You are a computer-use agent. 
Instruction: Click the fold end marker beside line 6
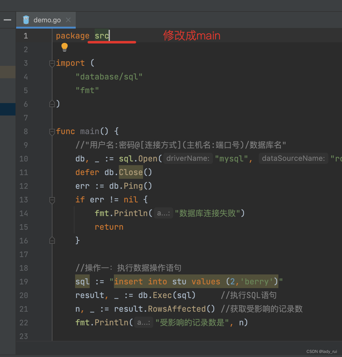(x=52, y=104)
